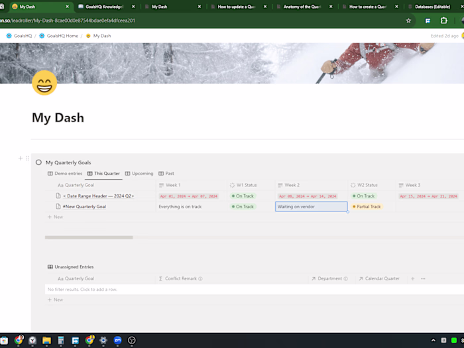Open the #New Quarterly Goal entry
The image size is (464, 348).
[x=84, y=207]
